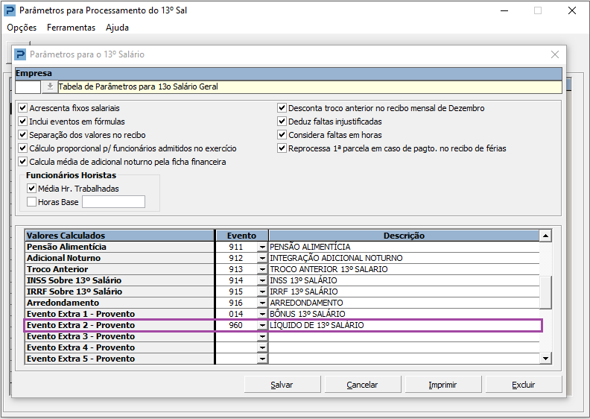Uncheck 'Deduz faltas injustificadas'
The width and height of the screenshot is (590, 419).
(x=282, y=122)
